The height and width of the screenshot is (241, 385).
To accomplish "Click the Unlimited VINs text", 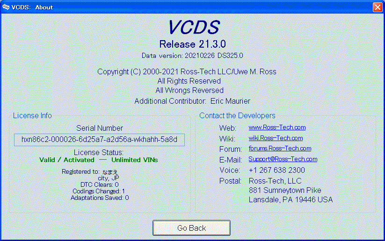I will coord(135,160).
